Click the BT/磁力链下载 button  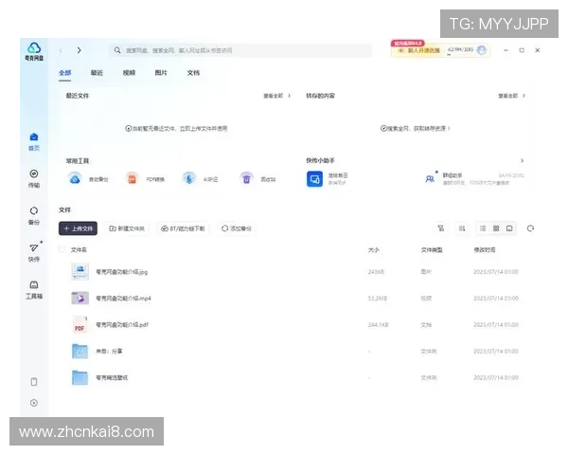183,228
